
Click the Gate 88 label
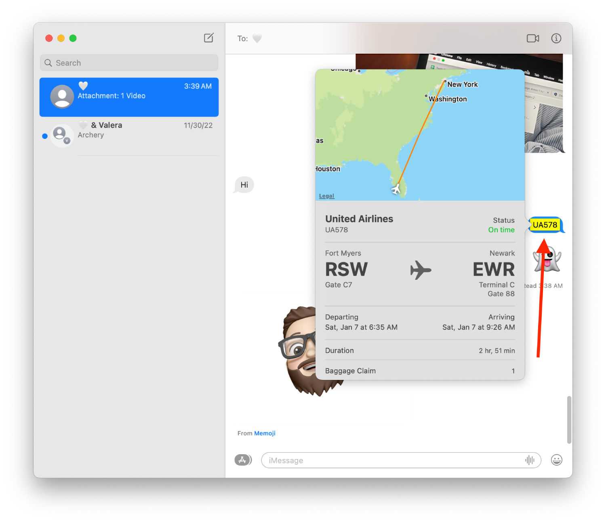click(x=501, y=294)
